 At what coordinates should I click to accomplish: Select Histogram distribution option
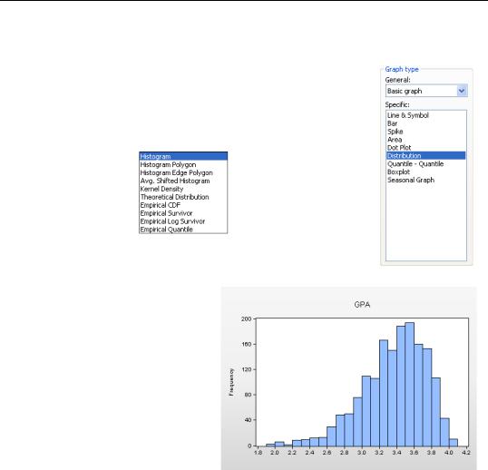tap(183, 157)
